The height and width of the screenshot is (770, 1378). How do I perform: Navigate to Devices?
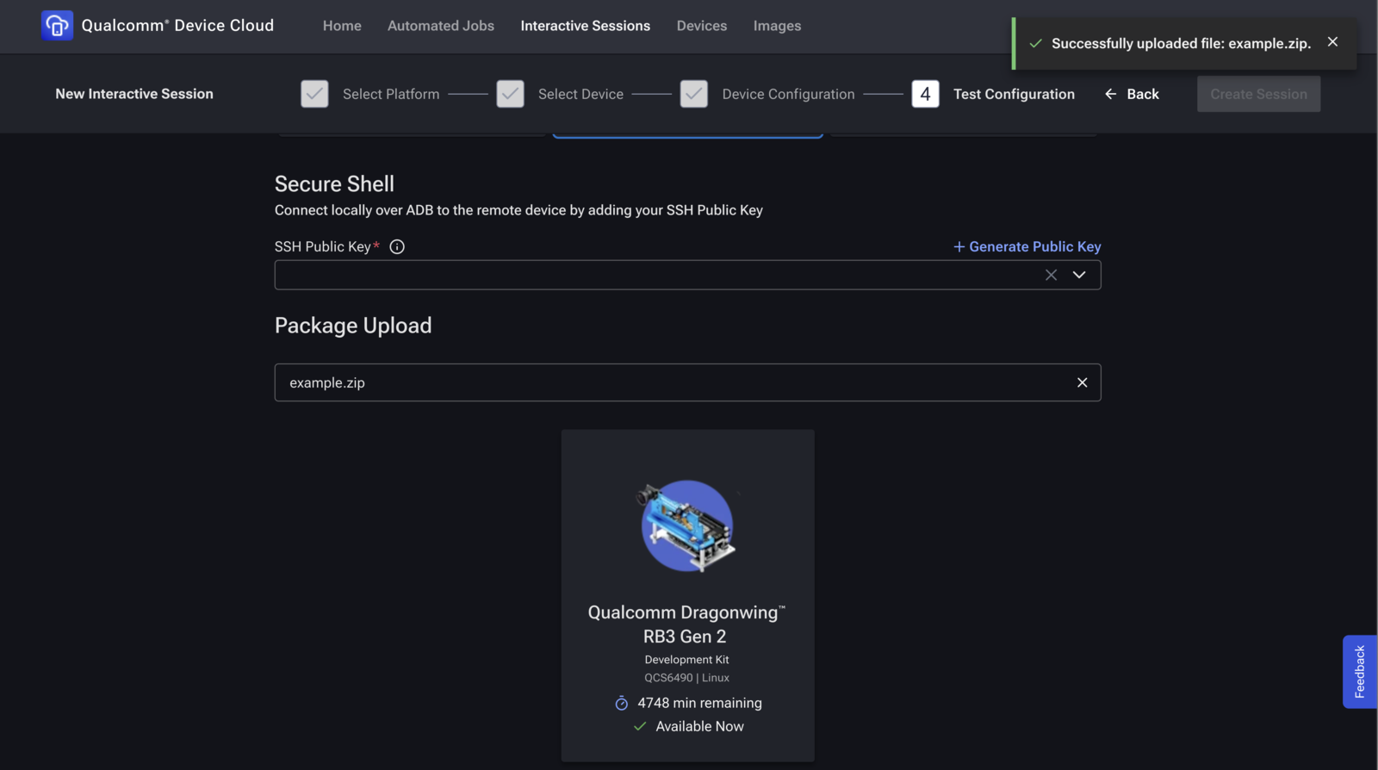coord(702,26)
